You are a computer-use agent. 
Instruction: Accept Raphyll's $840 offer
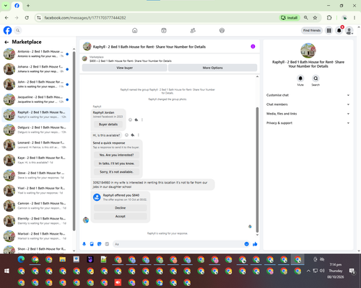(x=120, y=216)
